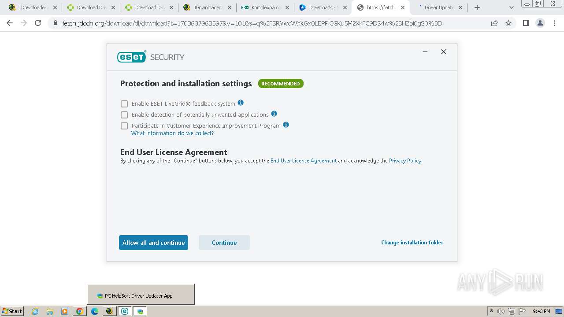Switch to Driver Updater taskbar button
This screenshot has height=317, width=564.
[140, 311]
